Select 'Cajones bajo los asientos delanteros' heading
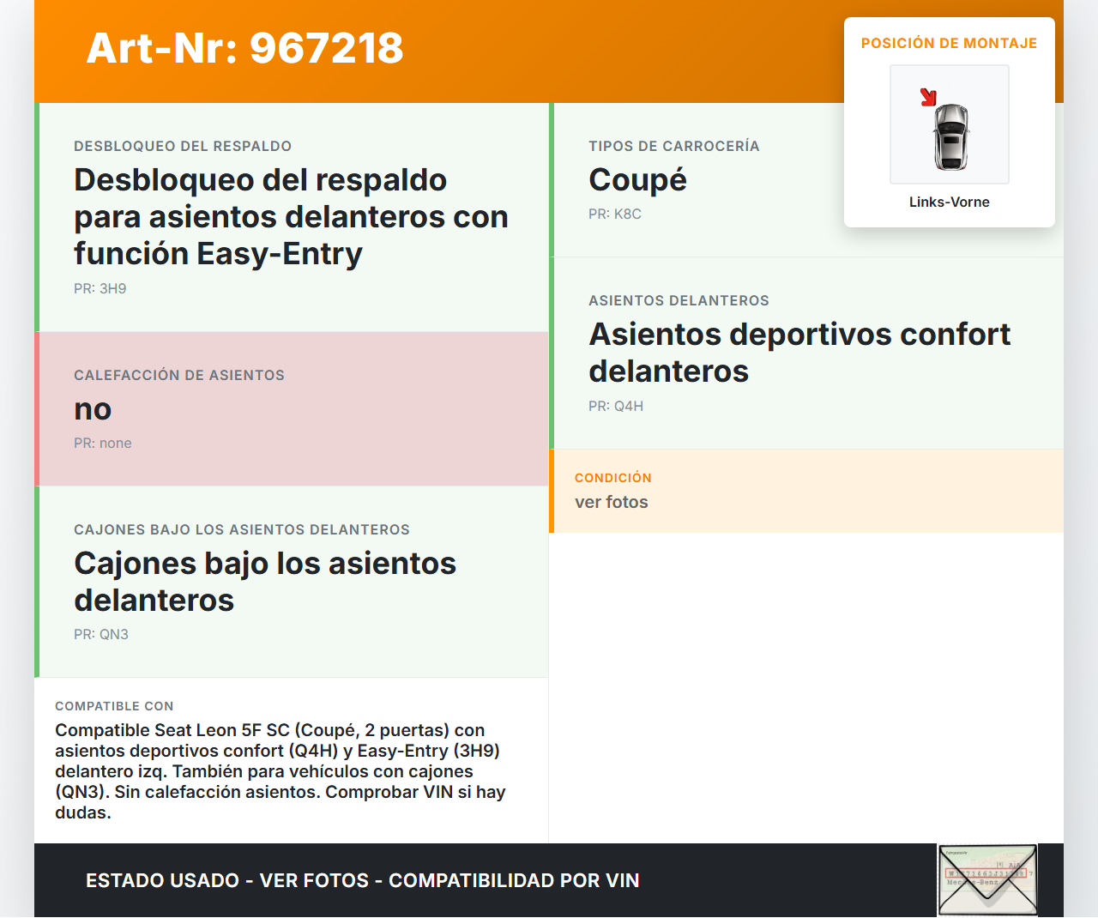The height and width of the screenshot is (918, 1098). pyautogui.click(x=265, y=582)
